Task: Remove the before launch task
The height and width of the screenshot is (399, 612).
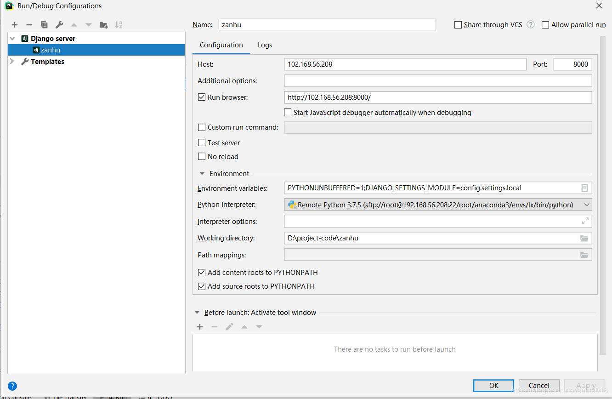Action: (215, 327)
